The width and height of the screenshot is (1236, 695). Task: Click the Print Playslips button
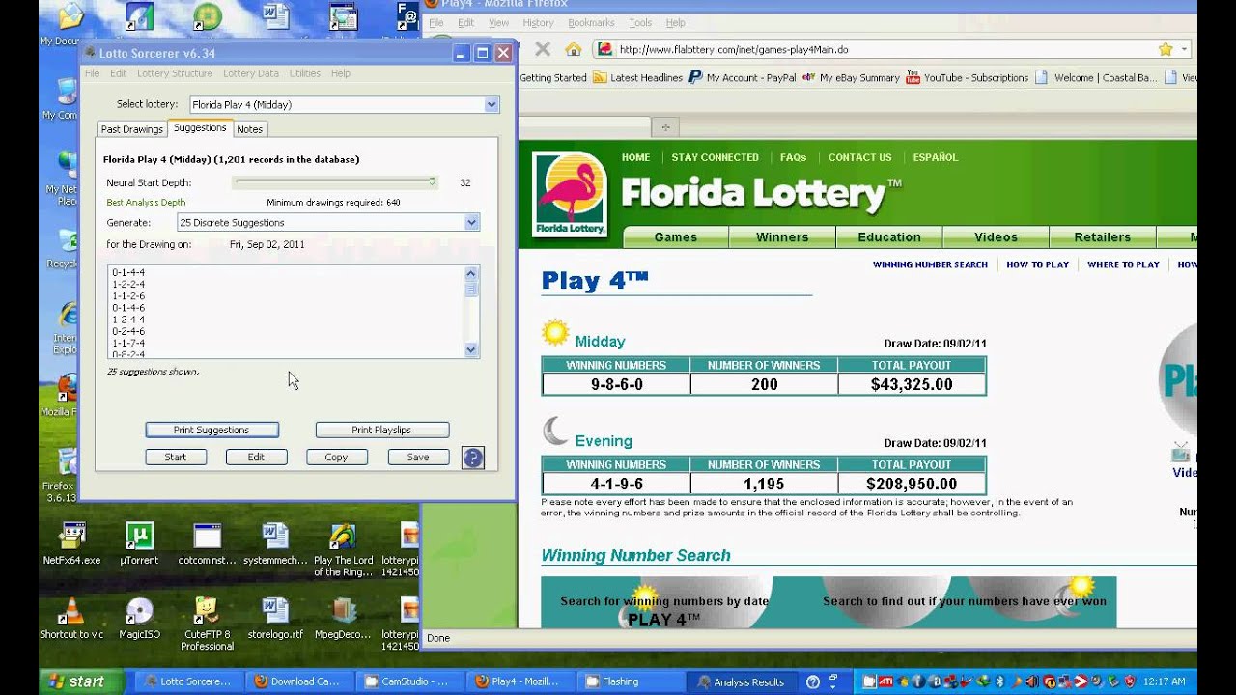pyautogui.click(x=381, y=430)
